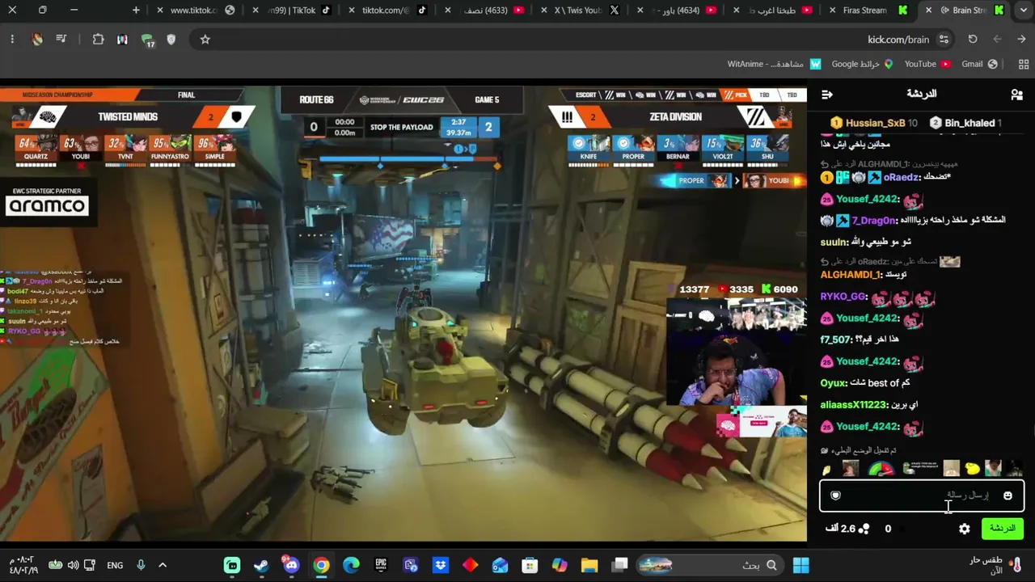
Task: Open the Windows Start menu
Action: click(801, 565)
